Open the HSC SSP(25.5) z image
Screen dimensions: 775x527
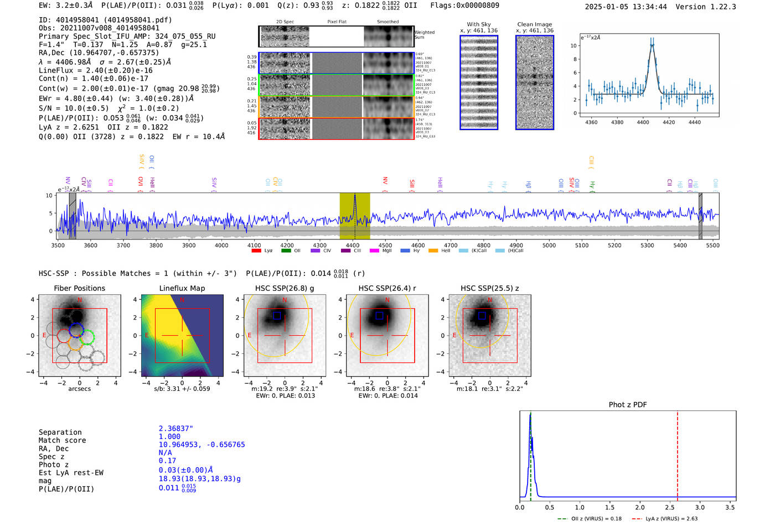coord(490,335)
